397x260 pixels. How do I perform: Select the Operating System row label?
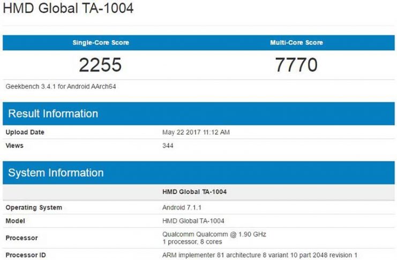34,208
